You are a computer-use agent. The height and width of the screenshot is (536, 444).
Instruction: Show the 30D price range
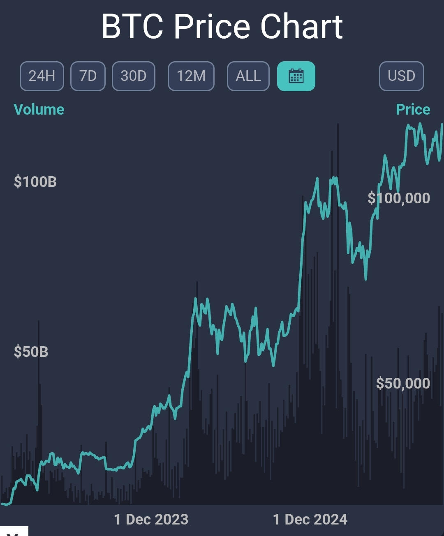pos(134,76)
